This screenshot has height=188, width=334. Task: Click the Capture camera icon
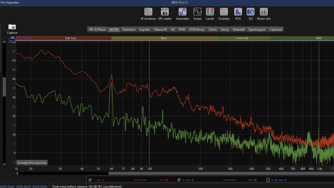click(x=12, y=27)
